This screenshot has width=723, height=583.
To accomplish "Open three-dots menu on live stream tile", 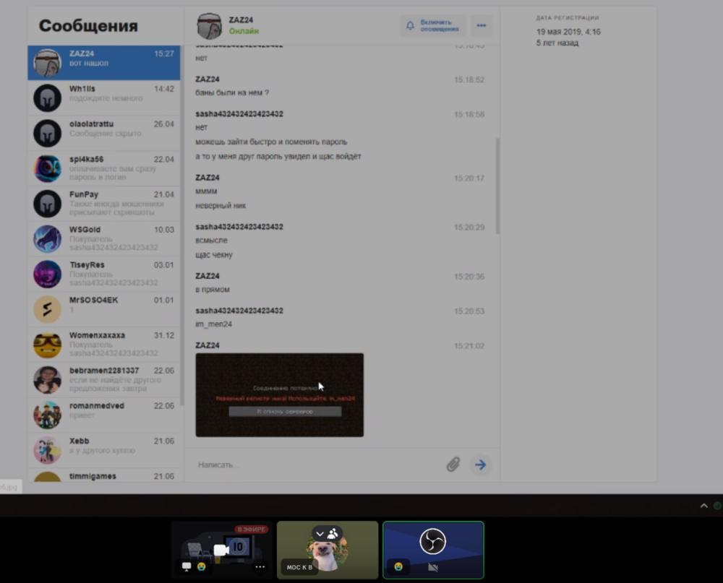I will [260, 566].
